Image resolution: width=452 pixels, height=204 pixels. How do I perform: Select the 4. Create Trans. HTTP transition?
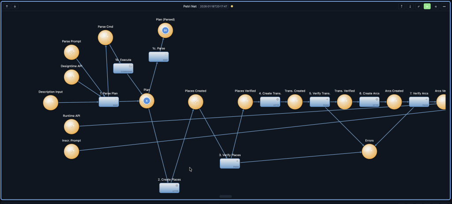pos(270,102)
